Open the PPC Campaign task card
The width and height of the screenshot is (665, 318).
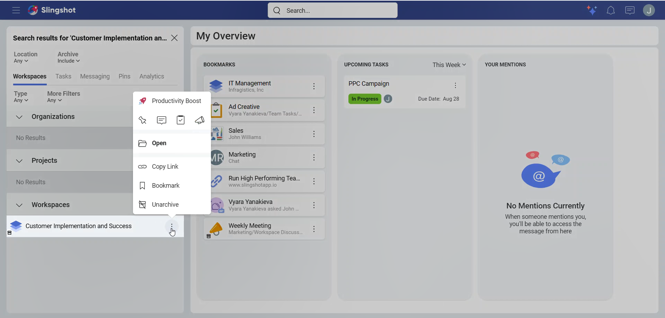[405, 92]
